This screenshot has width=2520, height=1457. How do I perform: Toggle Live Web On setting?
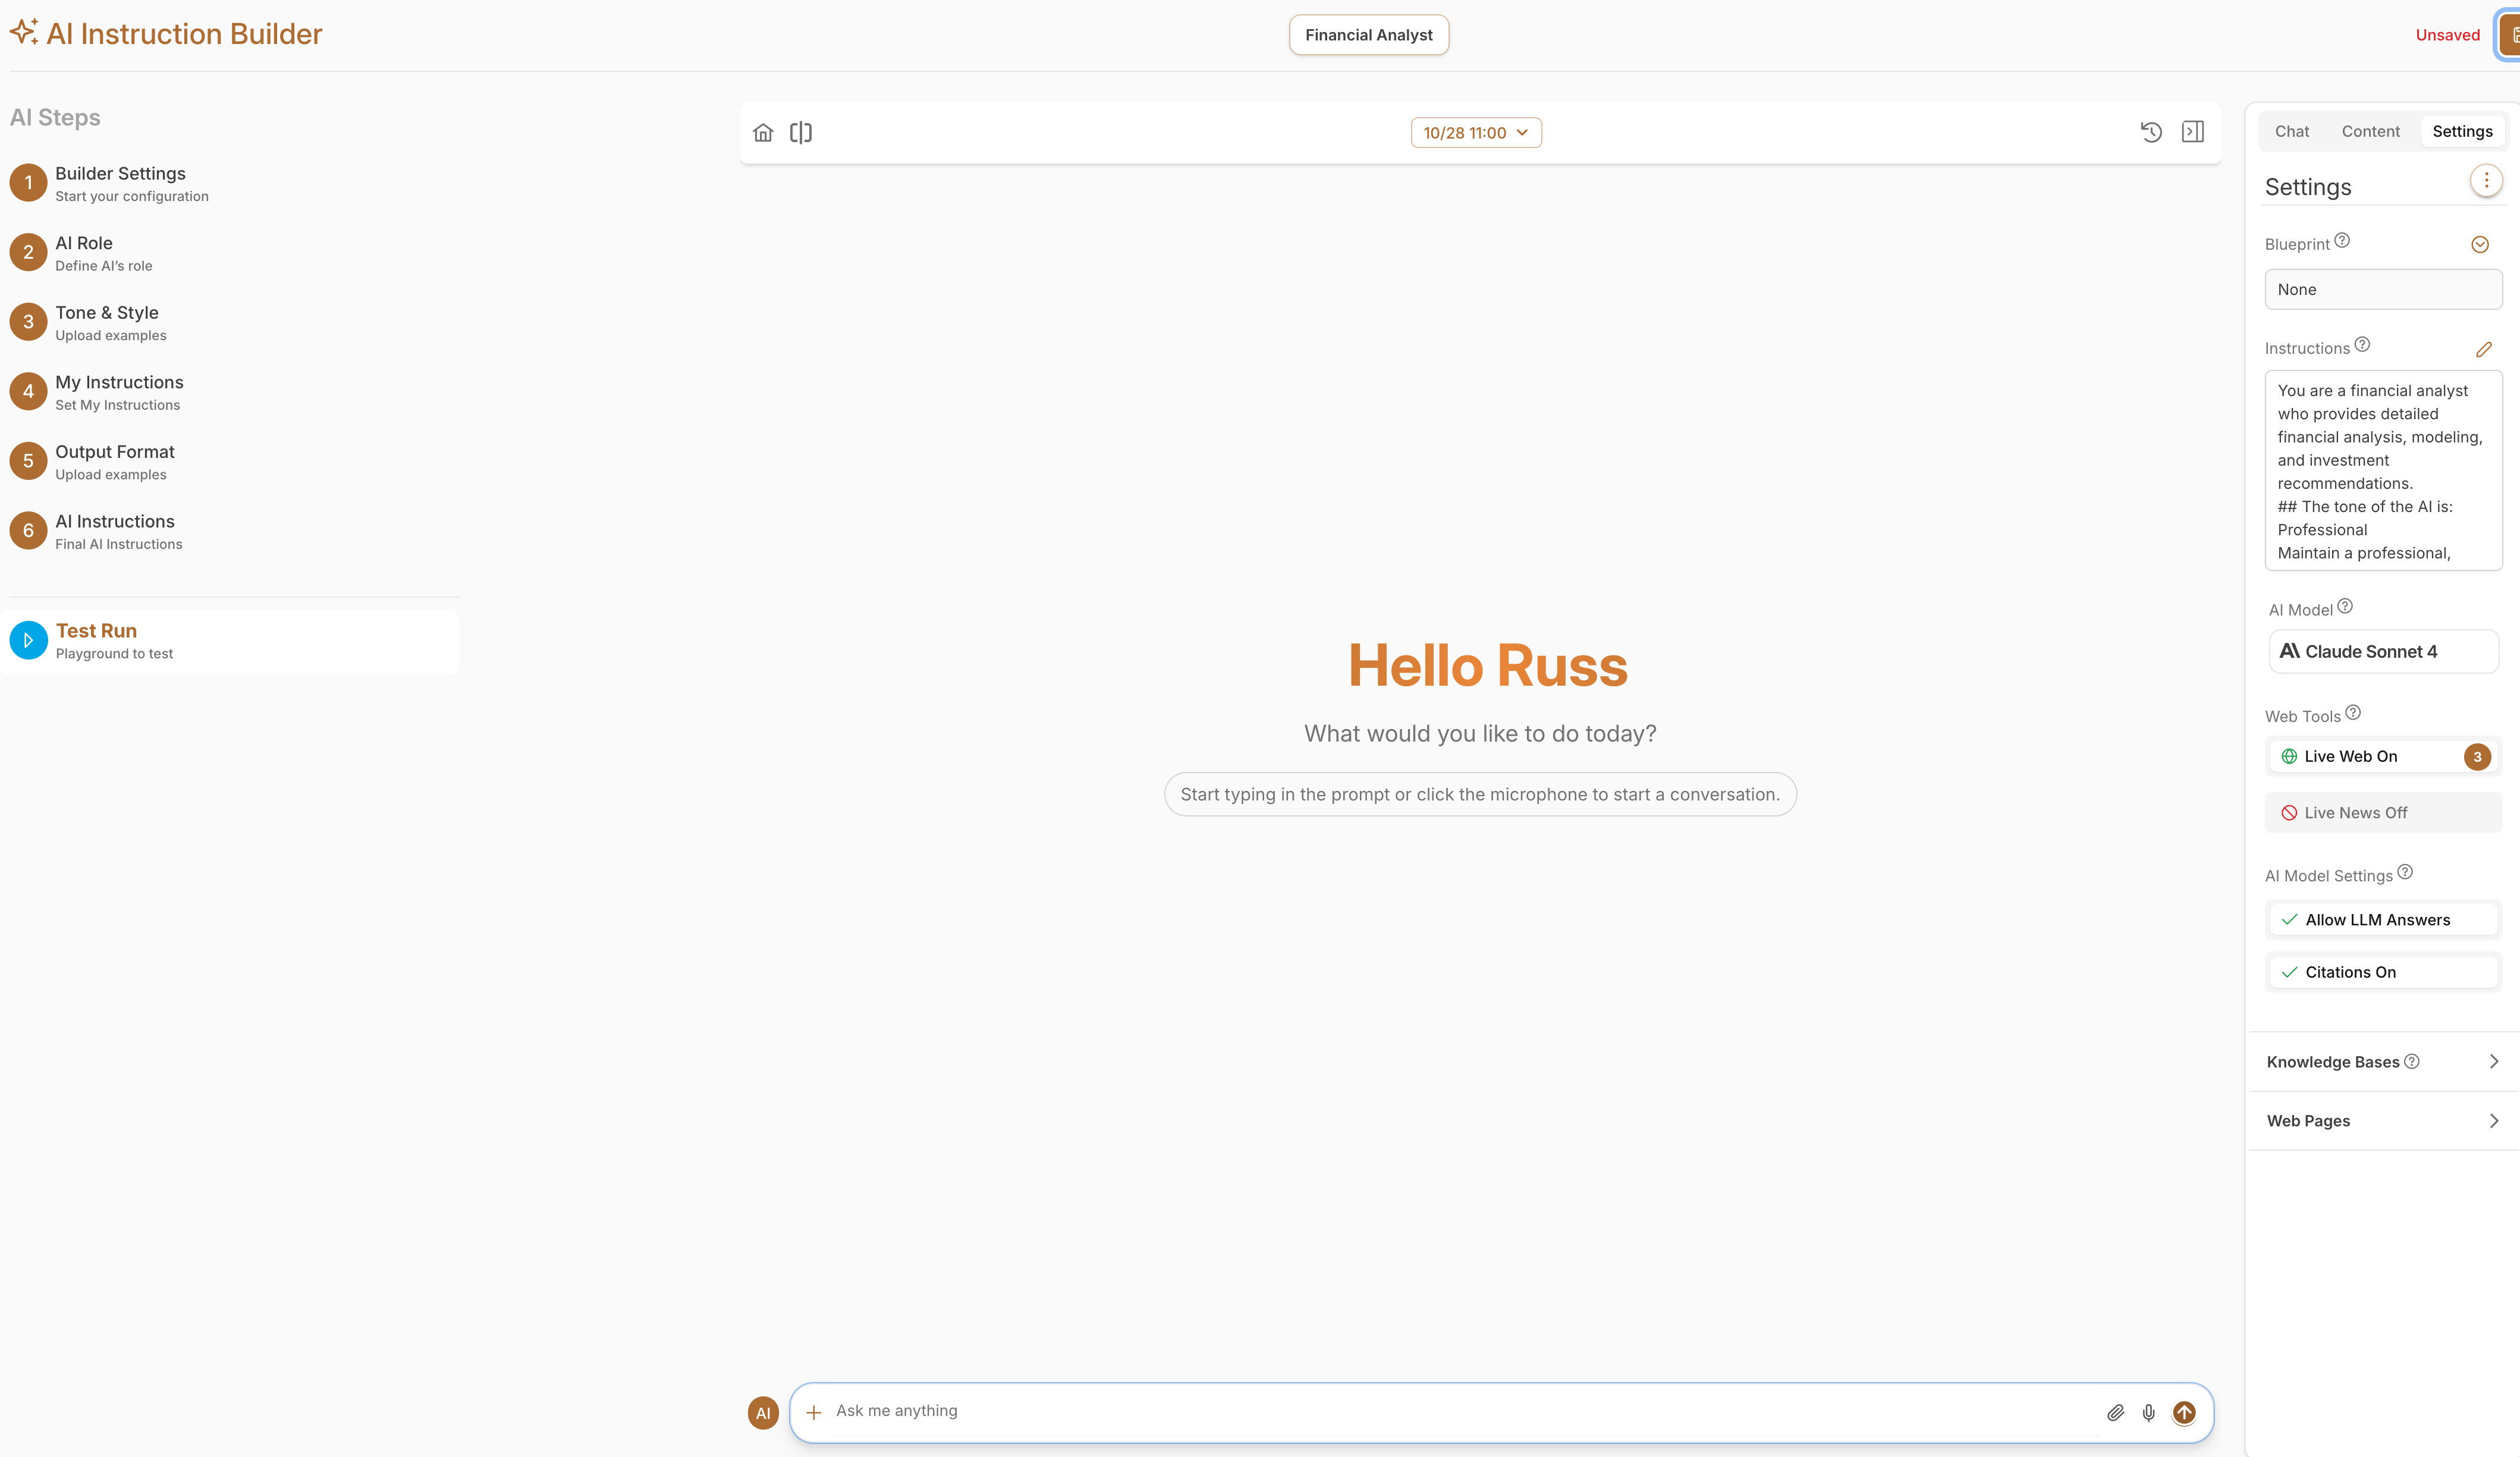2383,756
